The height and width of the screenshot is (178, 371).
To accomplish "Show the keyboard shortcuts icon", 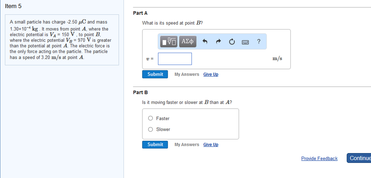I will (245, 42).
